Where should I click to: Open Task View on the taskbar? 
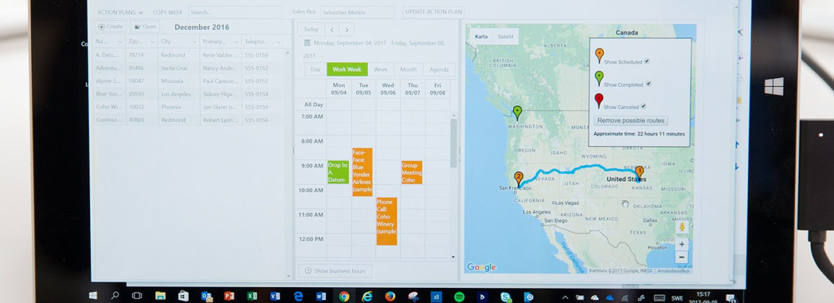136,296
